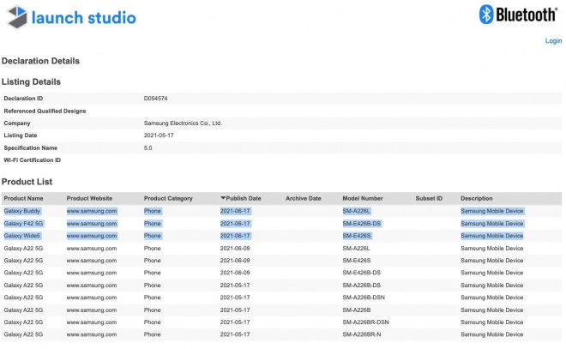566x349 pixels.
Task: Click Phone category in SM-A226B-DS row
Action: (x=153, y=286)
